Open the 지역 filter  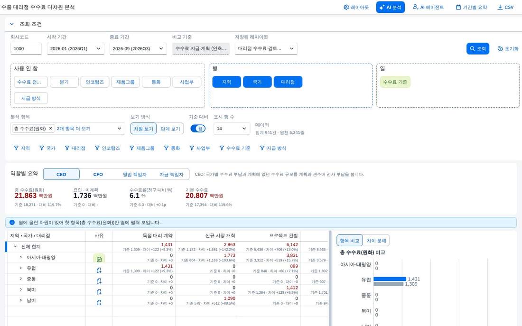(x=22, y=148)
